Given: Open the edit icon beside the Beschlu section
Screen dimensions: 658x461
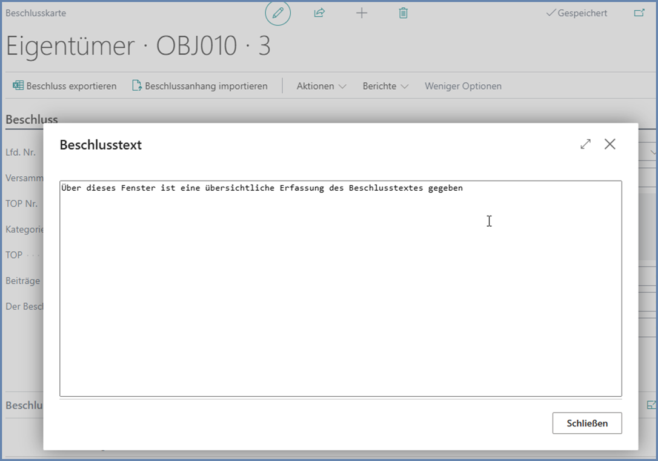Looking at the screenshot, I should pos(651,405).
